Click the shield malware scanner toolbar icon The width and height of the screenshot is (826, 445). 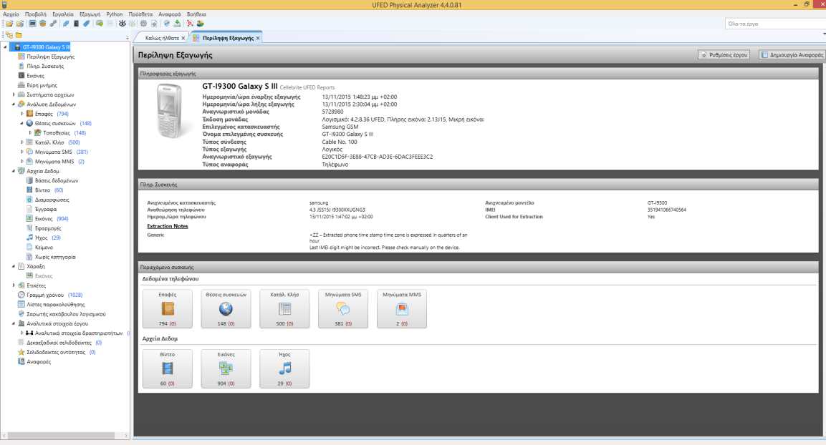point(166,23)
